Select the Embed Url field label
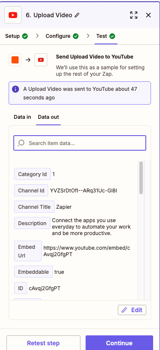 coord(28,251)
